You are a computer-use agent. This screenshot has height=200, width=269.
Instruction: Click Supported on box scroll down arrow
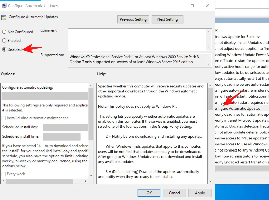click(x=209, y=64)
